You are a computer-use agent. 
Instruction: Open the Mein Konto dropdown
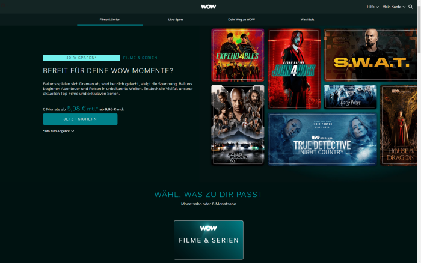(x=394, y=7)
